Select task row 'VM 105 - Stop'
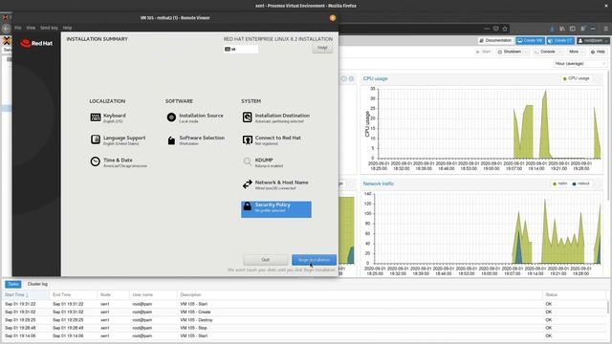The image size is (612, 344). click(x=304, y=328)
